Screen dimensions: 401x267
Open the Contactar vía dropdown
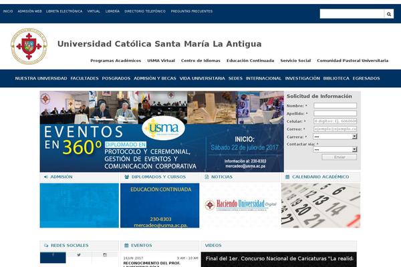[x=335, y=150]
